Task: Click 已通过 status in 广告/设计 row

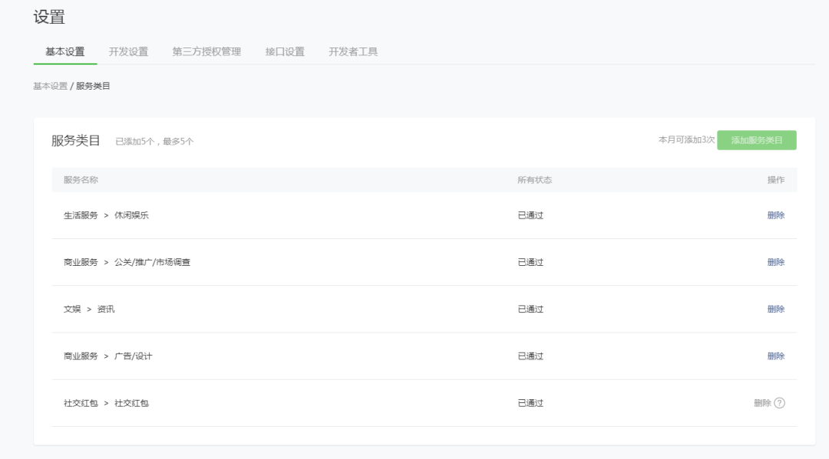Action: coord(530,356)
